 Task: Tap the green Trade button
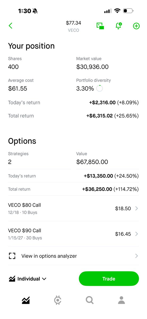pos(109,279)
